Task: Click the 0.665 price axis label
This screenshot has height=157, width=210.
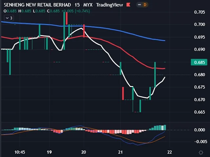Action: [x=199, y=112]
